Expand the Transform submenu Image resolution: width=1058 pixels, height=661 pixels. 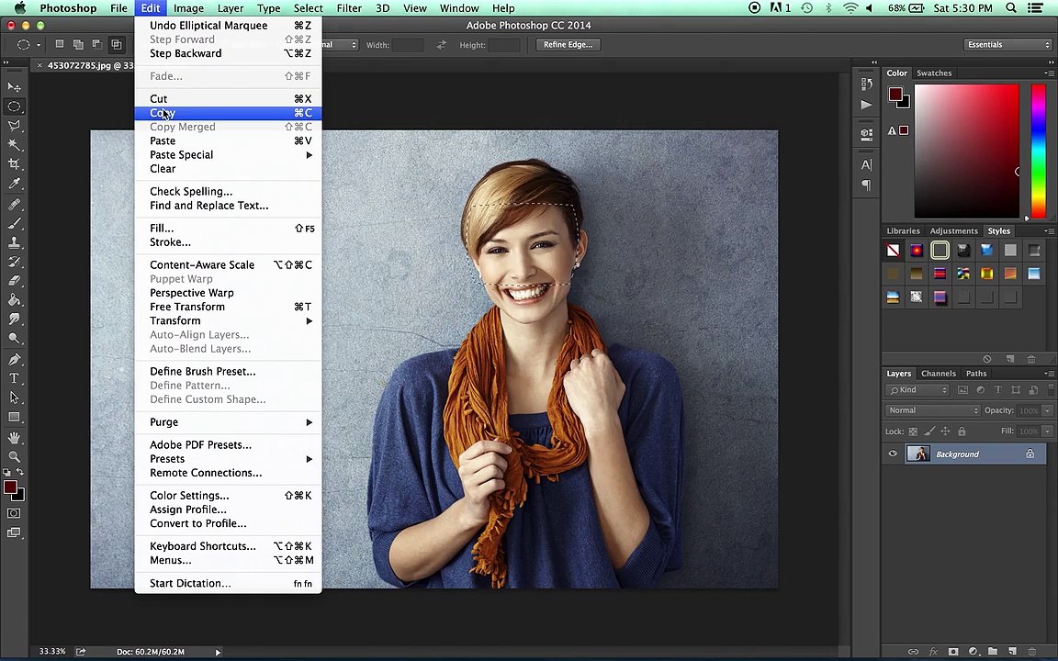[228, 320]
